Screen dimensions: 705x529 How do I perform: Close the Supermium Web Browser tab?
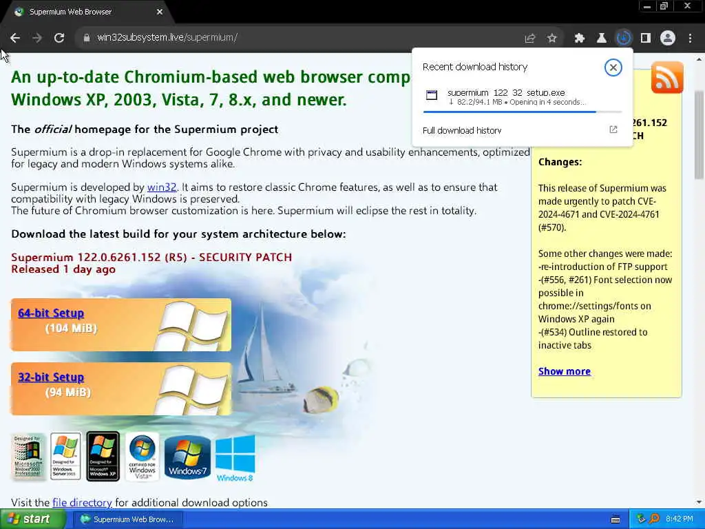point(160,12)
